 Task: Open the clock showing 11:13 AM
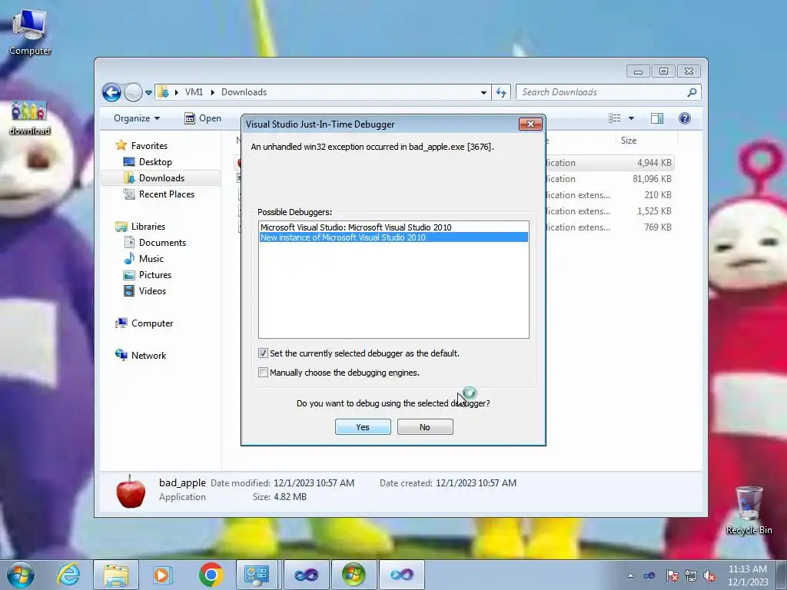coord(748,575)
